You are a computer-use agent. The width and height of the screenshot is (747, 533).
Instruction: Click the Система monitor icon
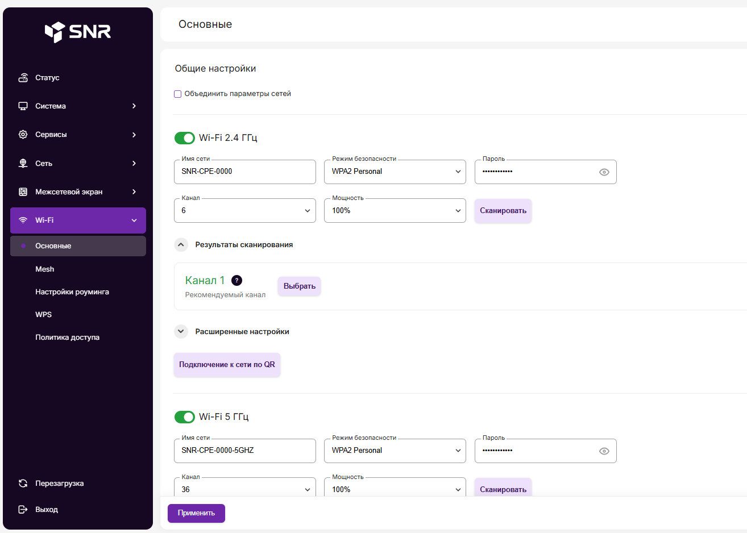[x=23, y=106]
